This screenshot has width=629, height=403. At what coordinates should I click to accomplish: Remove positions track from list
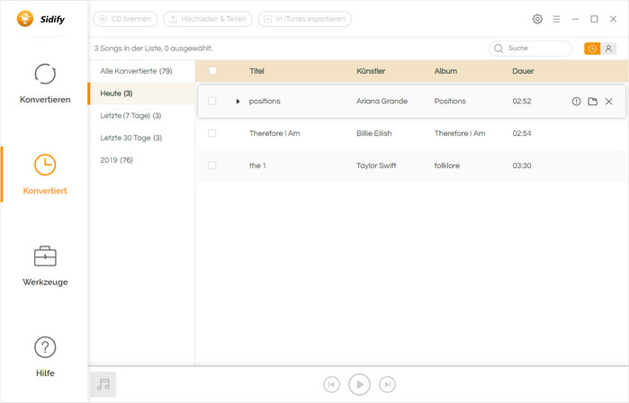tap(608, 102)
